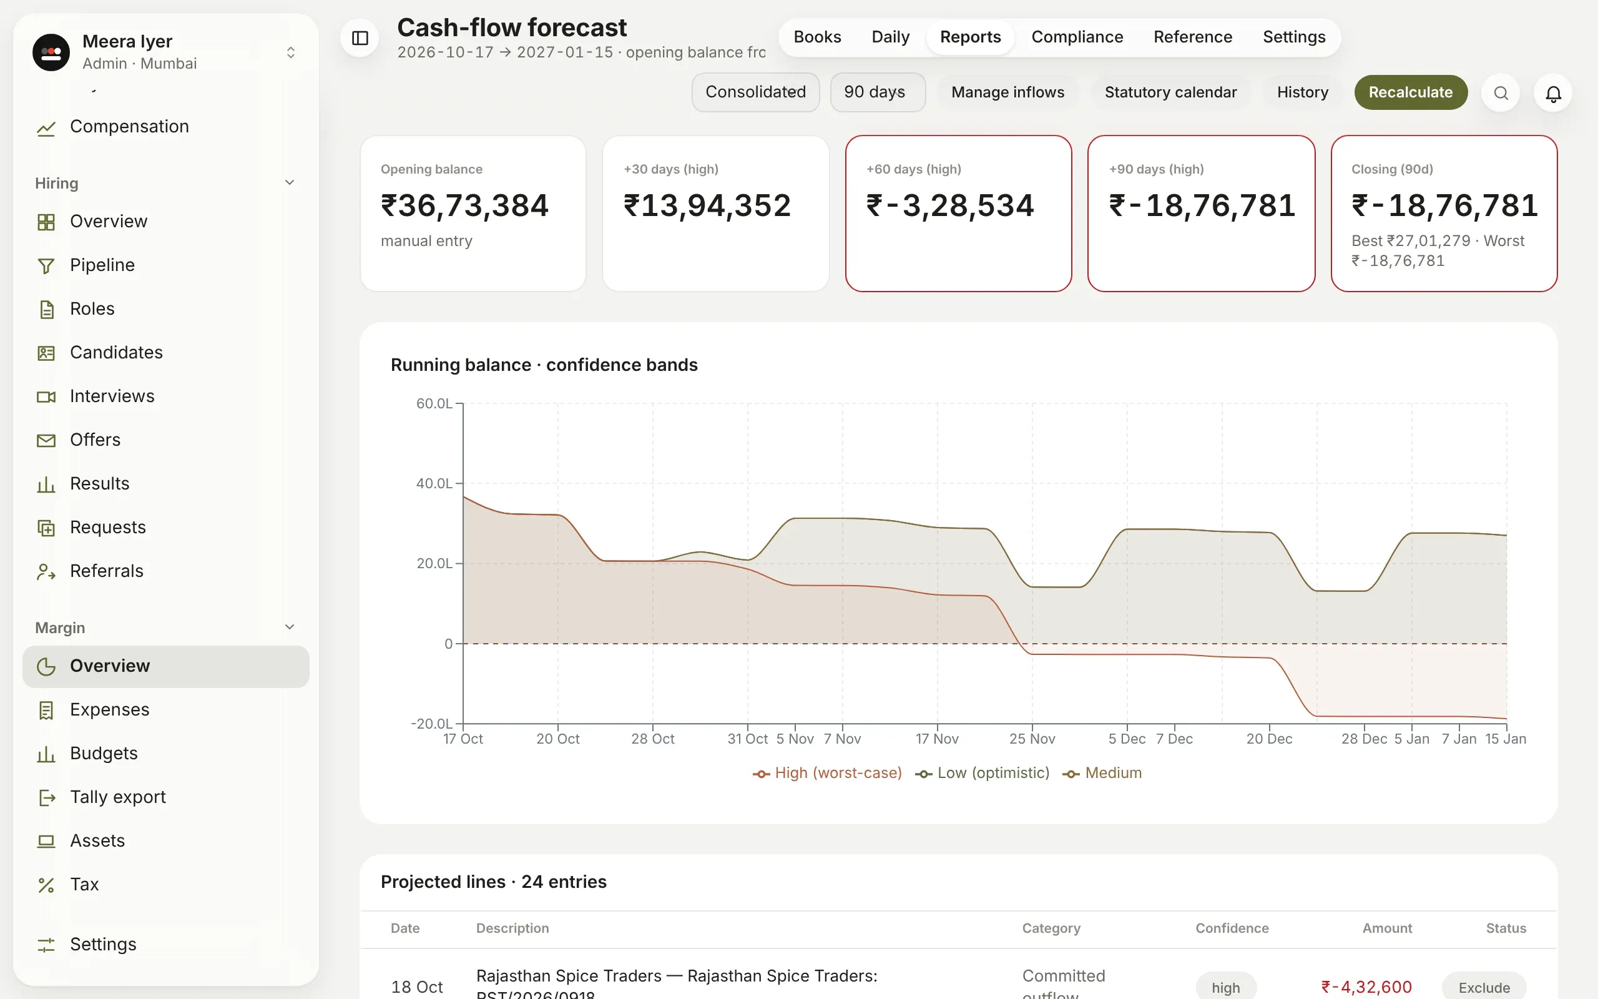The width and height of the screenshot is (1598, 999).
Task: Click the Tax percent icon
Action: [x=46, y=885]
